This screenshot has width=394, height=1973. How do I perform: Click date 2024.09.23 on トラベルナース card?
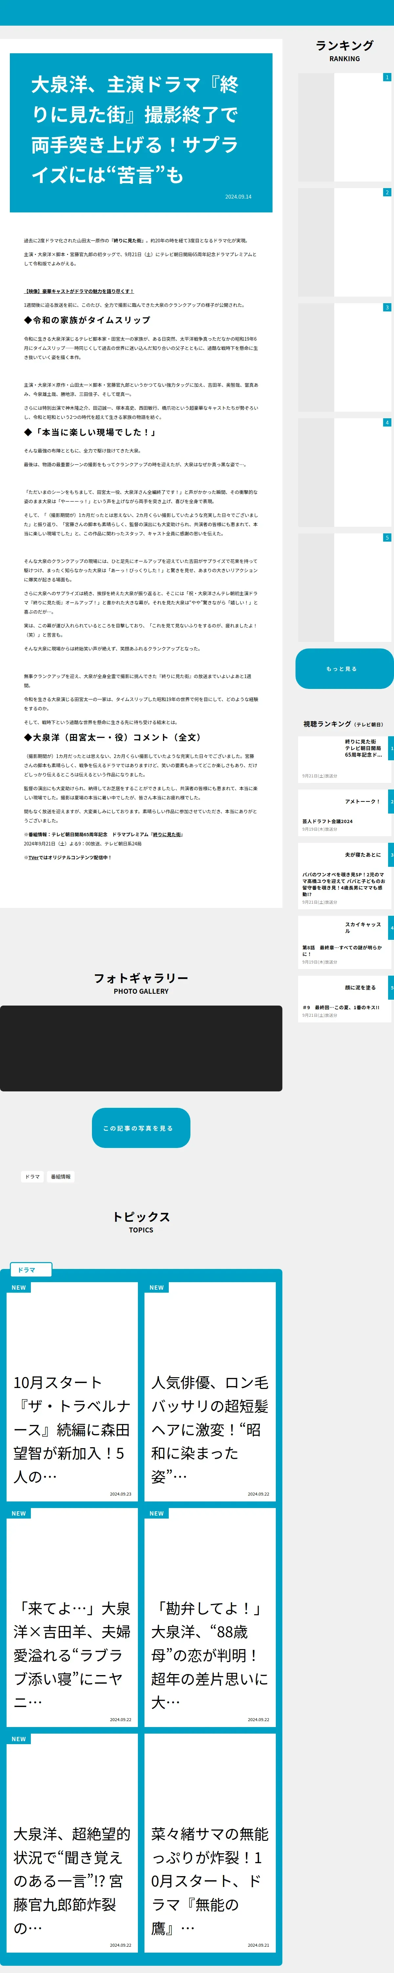[x=120, y=1494]
